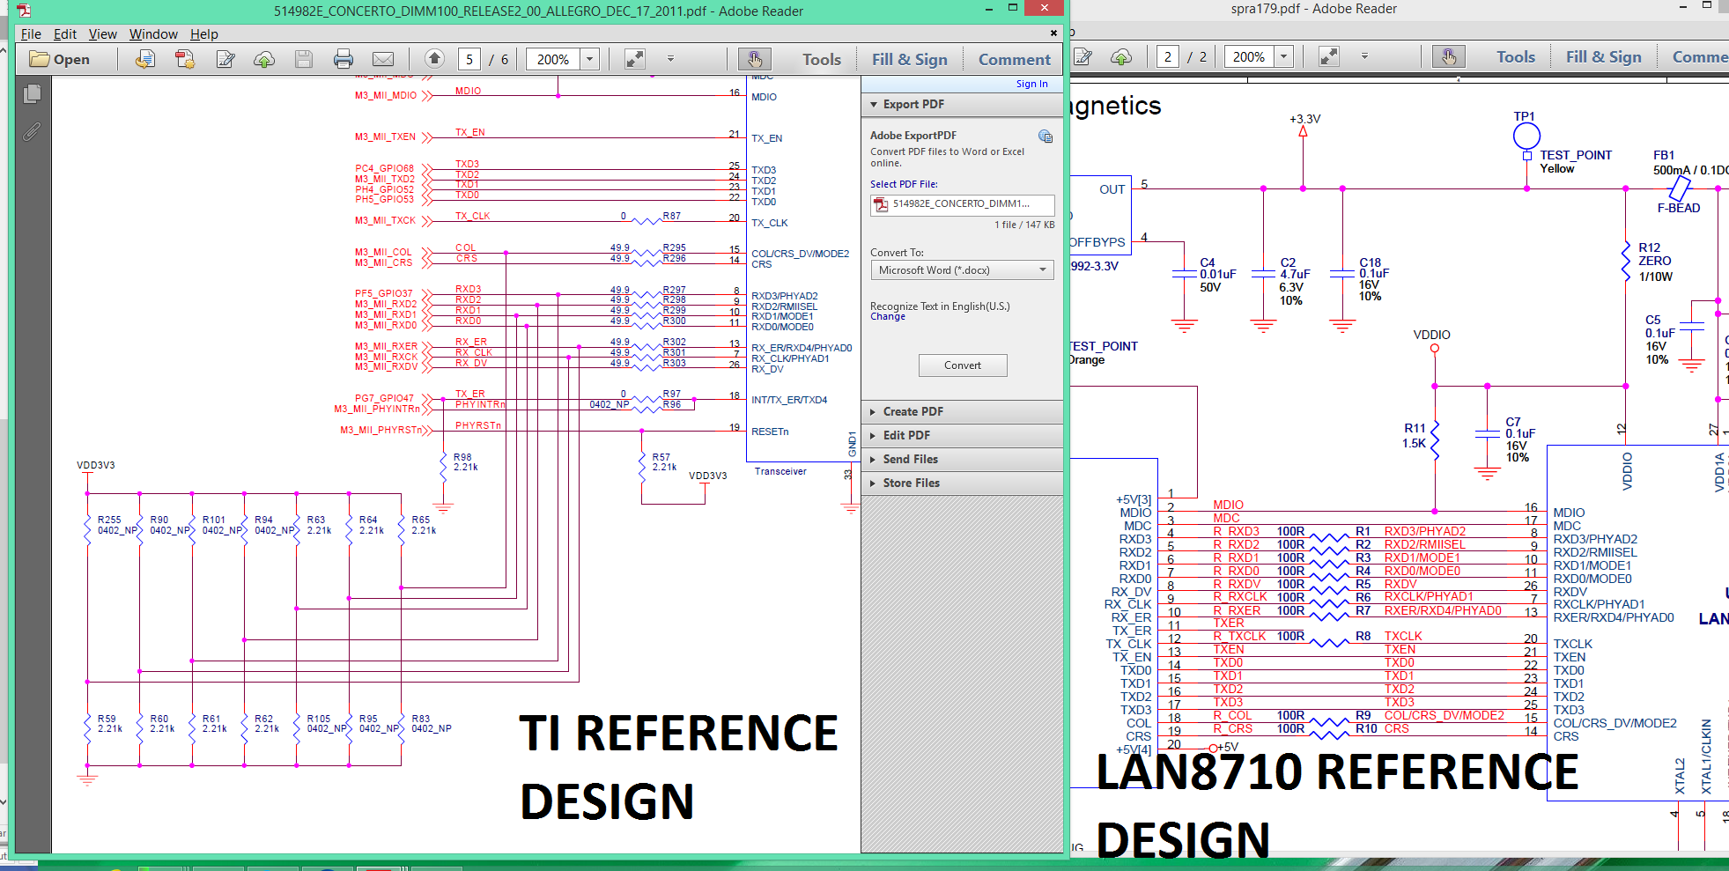Select the sign document pen icon
1729x871 pixels.
tap(225, 59)
